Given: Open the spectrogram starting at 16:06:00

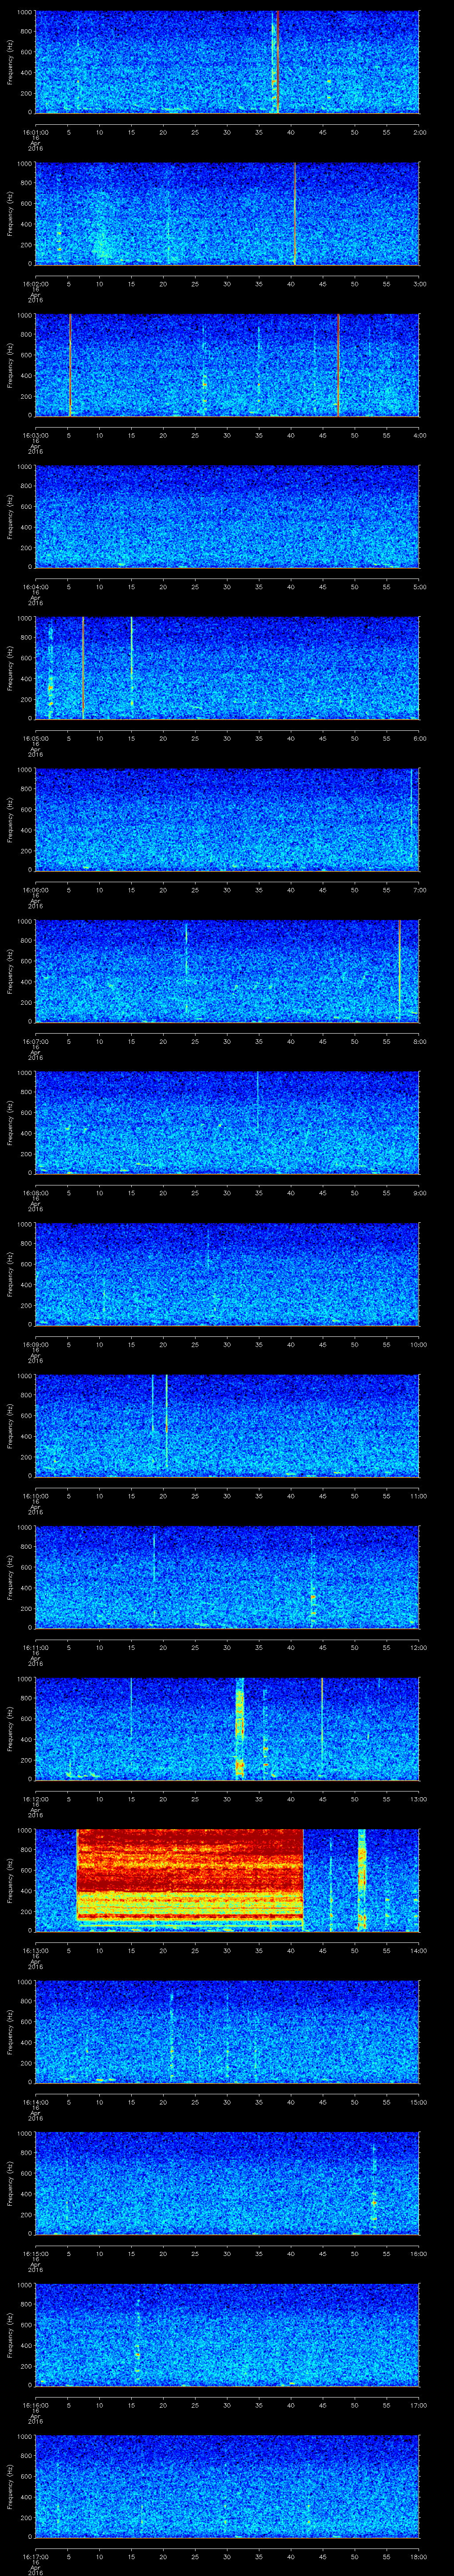Looking at the screenshot, I should (227, 819).
